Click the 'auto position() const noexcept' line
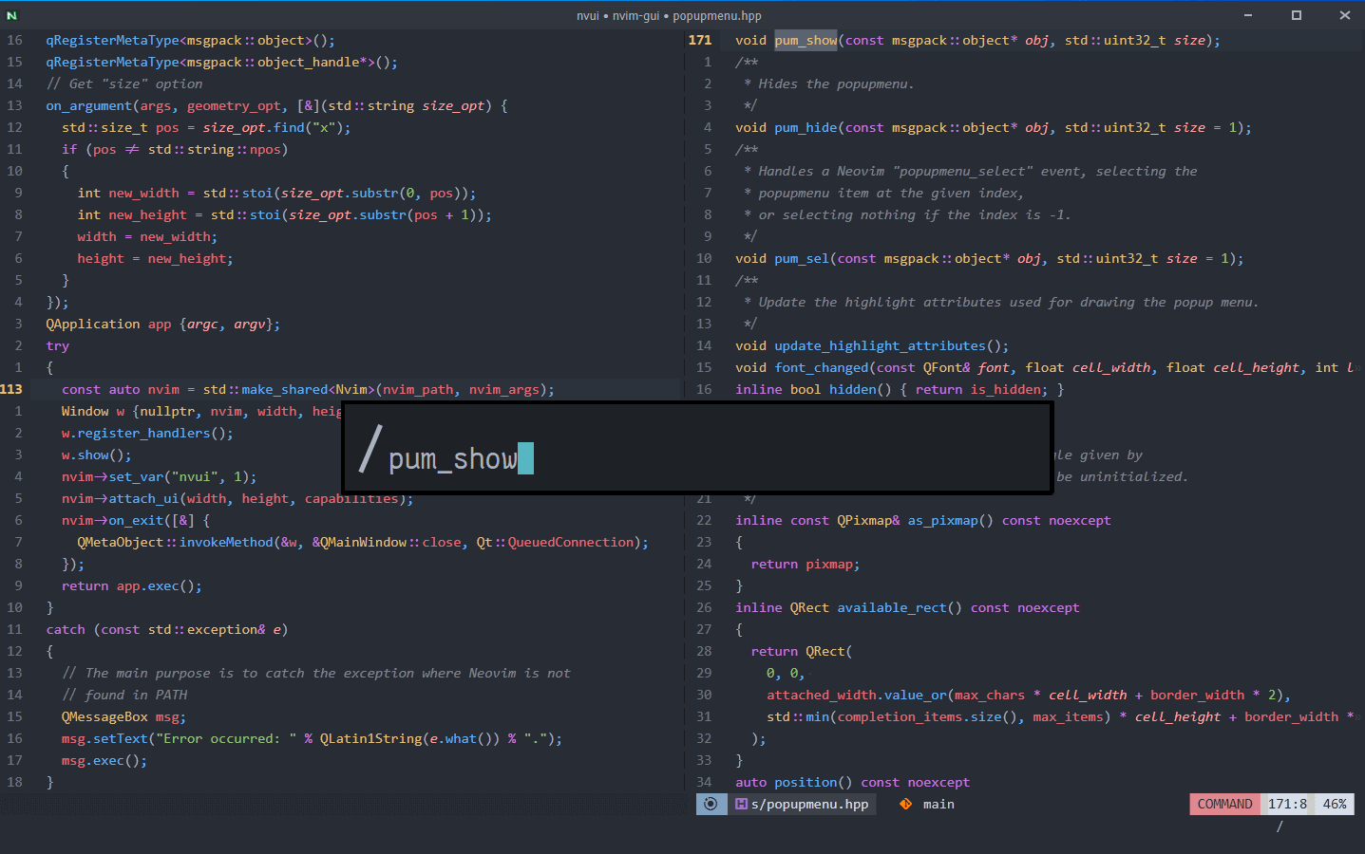The width and height of the screenshot is (1365, 854). coord(852,782)
